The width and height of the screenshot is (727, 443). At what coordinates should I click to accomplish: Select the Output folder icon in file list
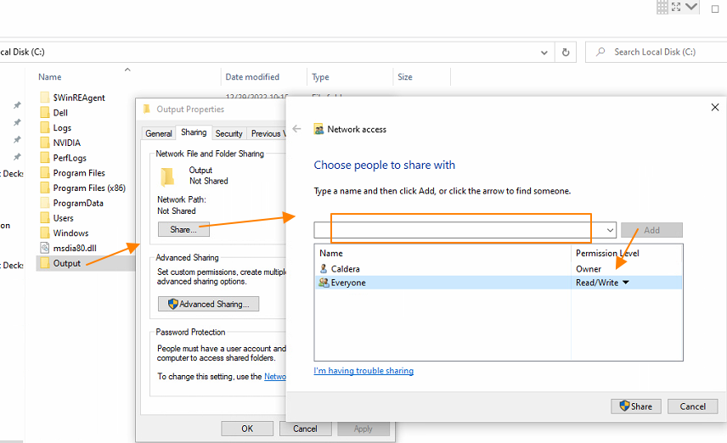tap(45, 263)
